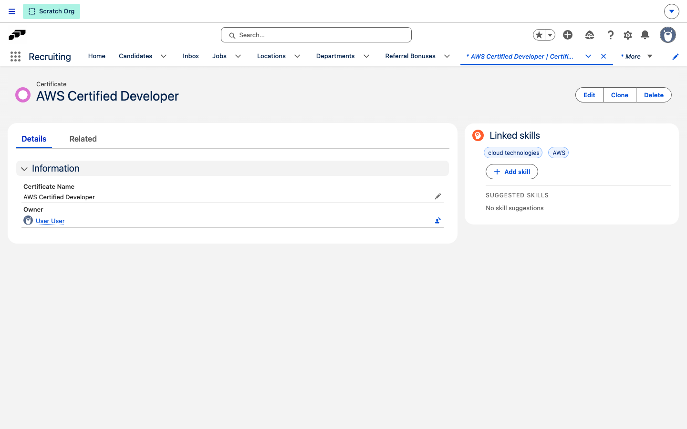Open the Setup gear icon
The width and height of the screenshot is (687, 429).
(x=628, y=35)
